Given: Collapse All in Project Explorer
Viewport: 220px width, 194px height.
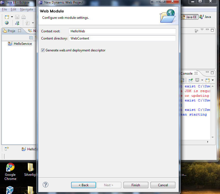Looking at the screenshot, I should click(x=31, y=38).
